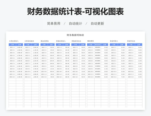Click 日期 header in 营业外支出 table
Screen dimensions: 151x116
pos(131,45)
